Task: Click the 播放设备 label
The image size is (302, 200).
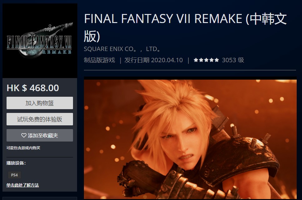Action: point(16,163)
